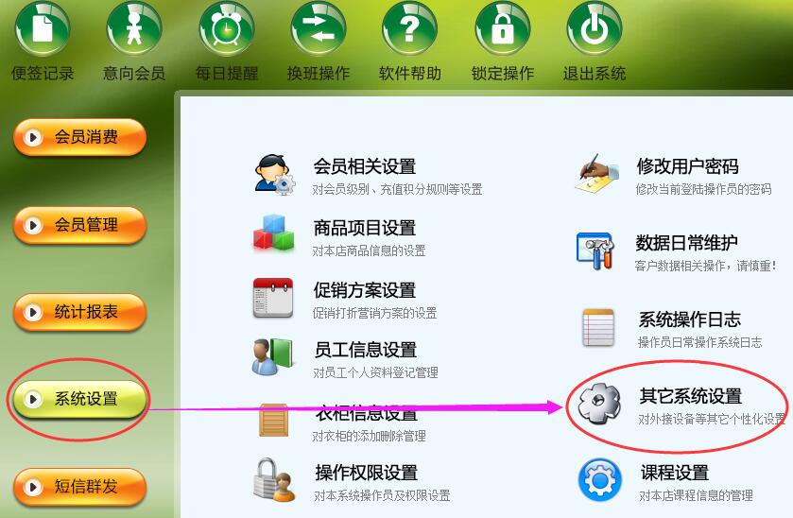Open the 短信群发 sidebar button

tap(80, 487)
